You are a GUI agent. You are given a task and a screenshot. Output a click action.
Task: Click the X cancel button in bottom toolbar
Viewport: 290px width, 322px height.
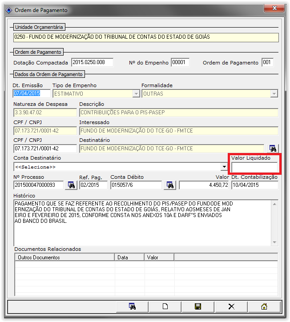click(231, 306)
